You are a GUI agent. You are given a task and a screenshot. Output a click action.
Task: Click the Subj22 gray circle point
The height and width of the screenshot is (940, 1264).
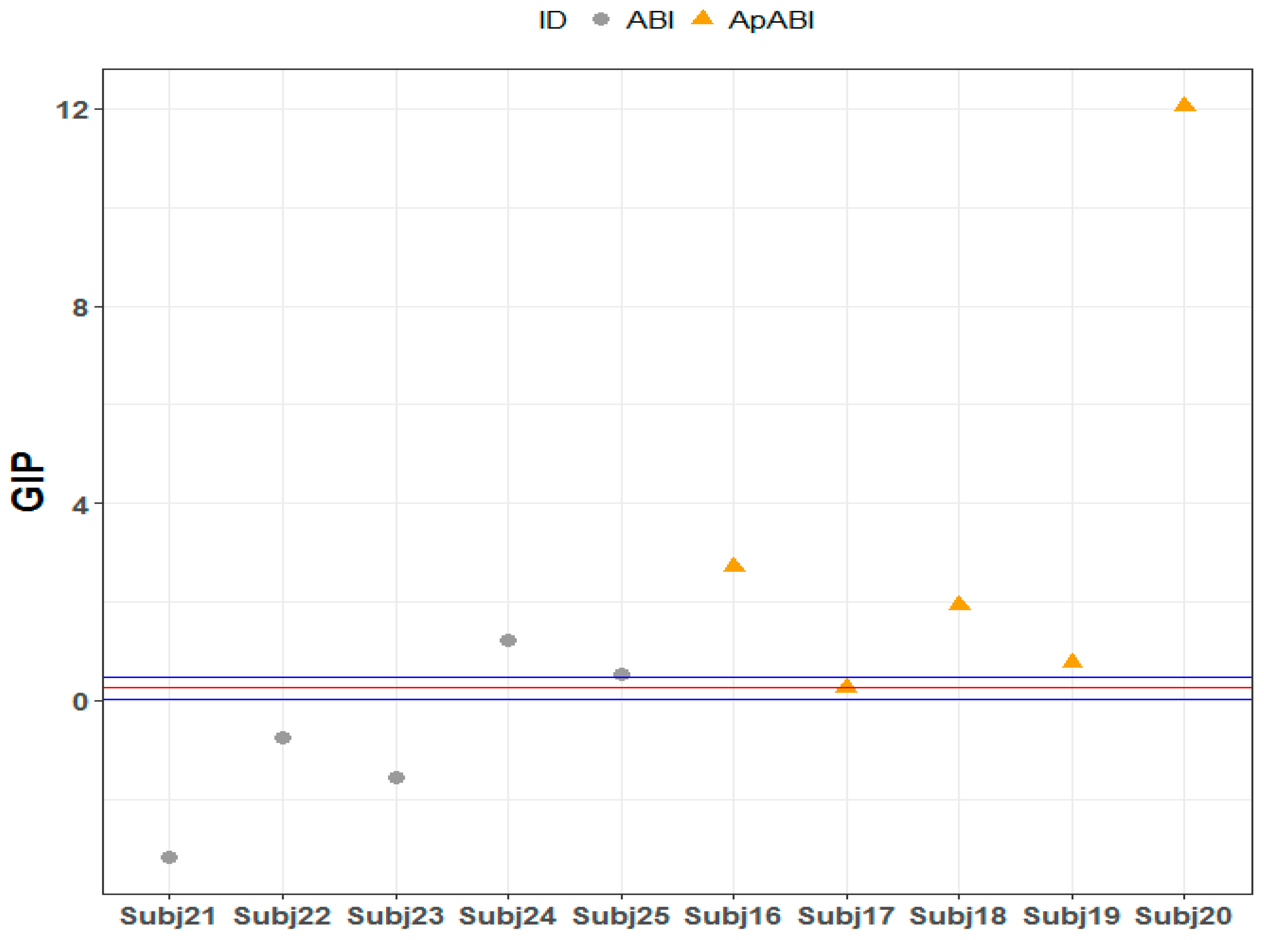pos(283,738)
